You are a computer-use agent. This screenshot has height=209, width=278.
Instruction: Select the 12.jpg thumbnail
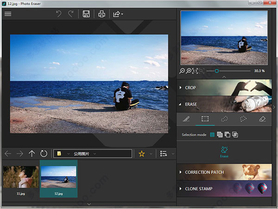[x=59, y=179]
